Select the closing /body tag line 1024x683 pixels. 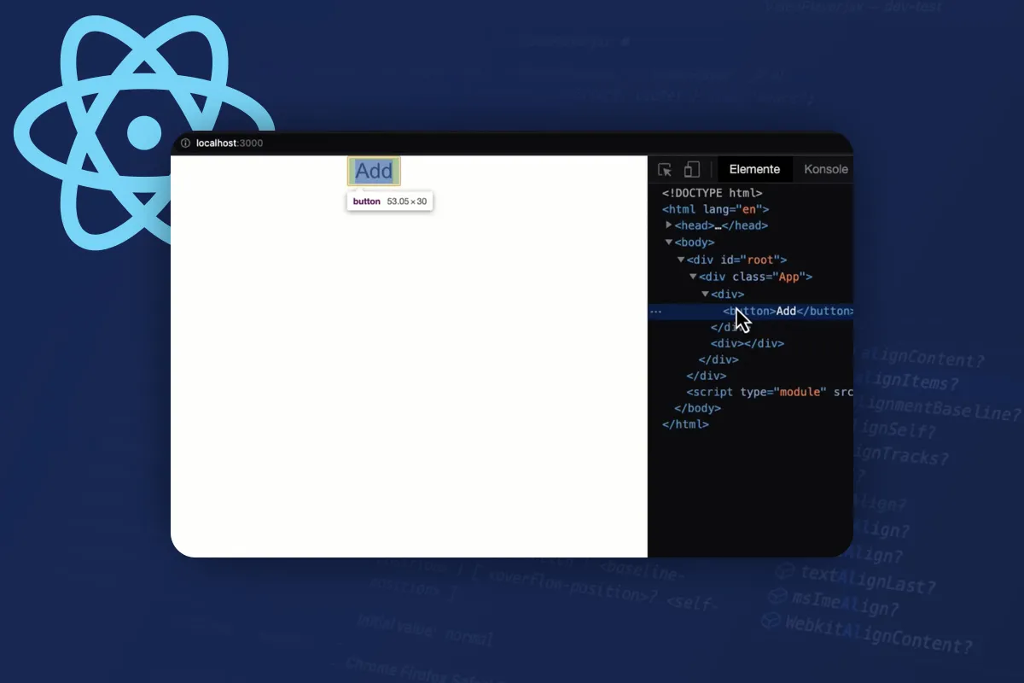coord(697,408)
